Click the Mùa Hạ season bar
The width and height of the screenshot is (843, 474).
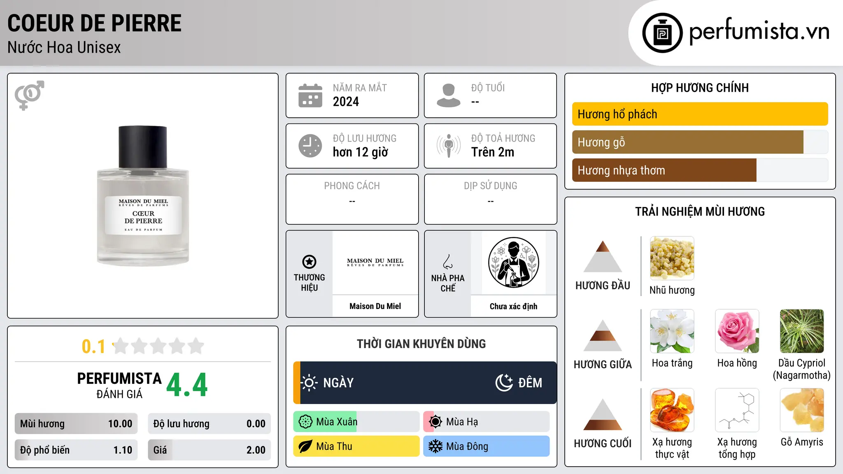pyautogui.click(x=487, y=422)
